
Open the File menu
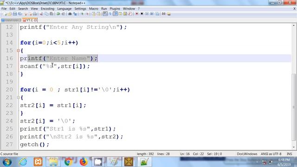point(4,9)
